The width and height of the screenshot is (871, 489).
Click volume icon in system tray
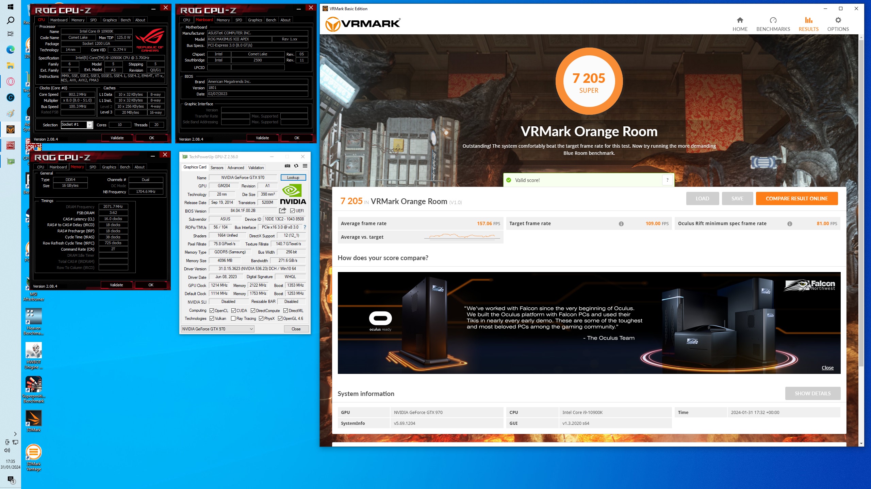[7, 450]
